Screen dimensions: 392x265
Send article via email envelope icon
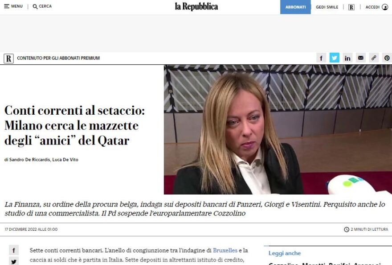[360, 58]
